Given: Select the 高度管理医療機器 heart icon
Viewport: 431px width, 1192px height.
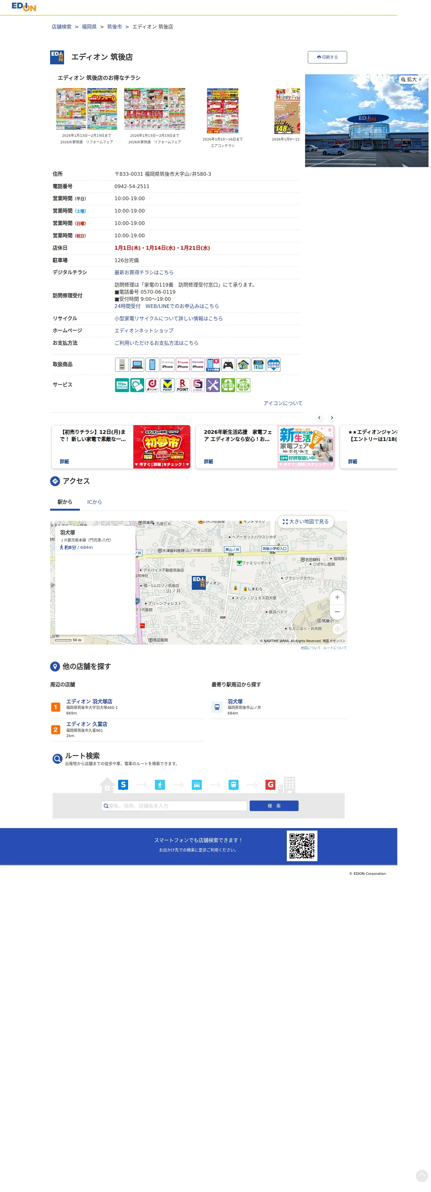Looking at the screenshot, I should [274, 365].
